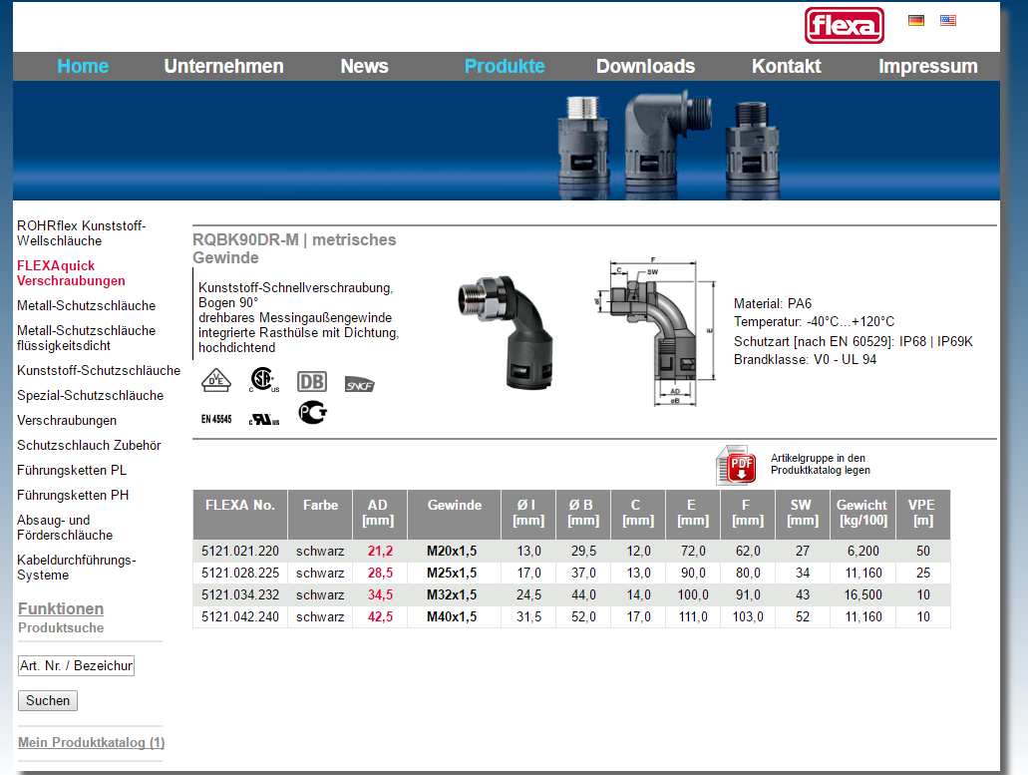Open Kunststoff-Schutzschläuche category
The height and width of the screenshot is (775, 1028).
click(x=99, y=370)
